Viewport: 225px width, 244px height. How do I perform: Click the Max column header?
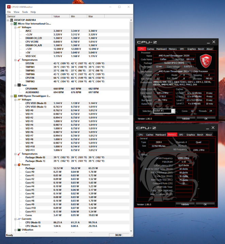(x=96, y=16)
